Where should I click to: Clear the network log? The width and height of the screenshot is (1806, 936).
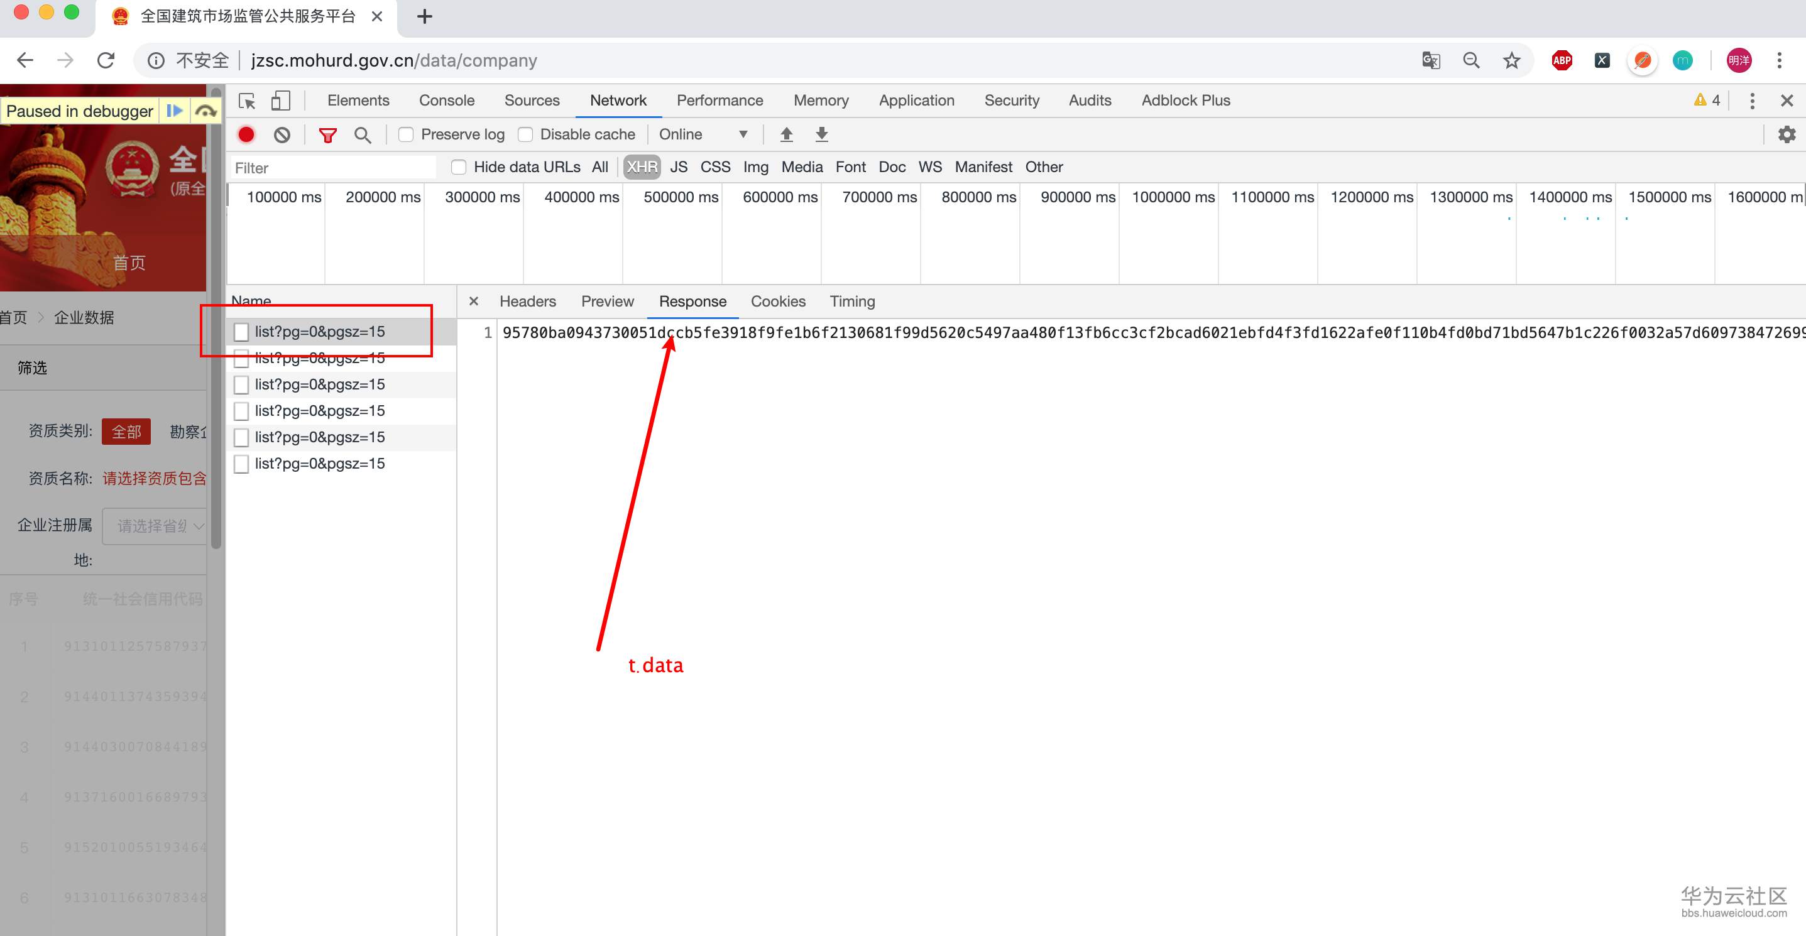pyautogui.click(x=282, y=134)
